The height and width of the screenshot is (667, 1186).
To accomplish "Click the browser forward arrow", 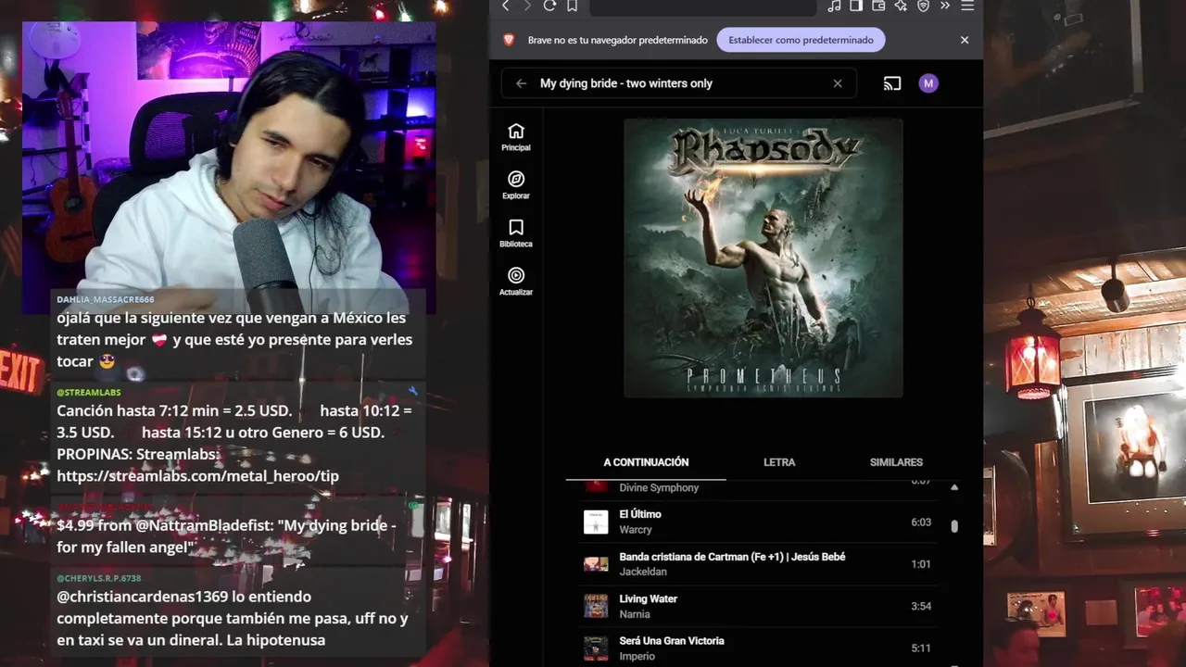I will click(527, 6).
